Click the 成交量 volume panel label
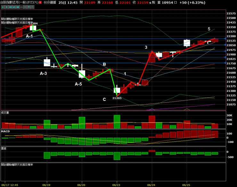Screen dimensions: 237x187 (x=5, y=113)
